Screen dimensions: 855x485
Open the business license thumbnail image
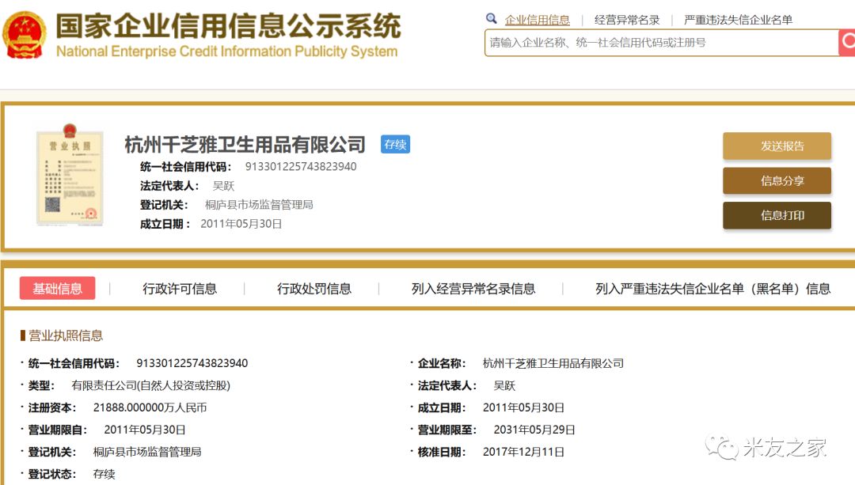pyautogui.click(x=69, y=174)
